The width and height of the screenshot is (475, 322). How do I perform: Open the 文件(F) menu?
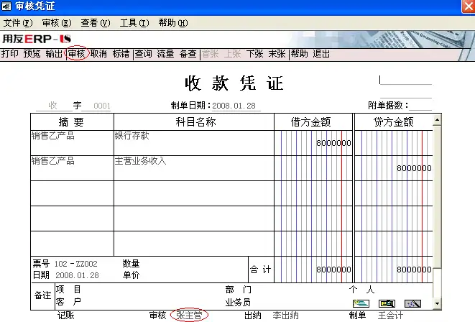(x=17, y=23)
